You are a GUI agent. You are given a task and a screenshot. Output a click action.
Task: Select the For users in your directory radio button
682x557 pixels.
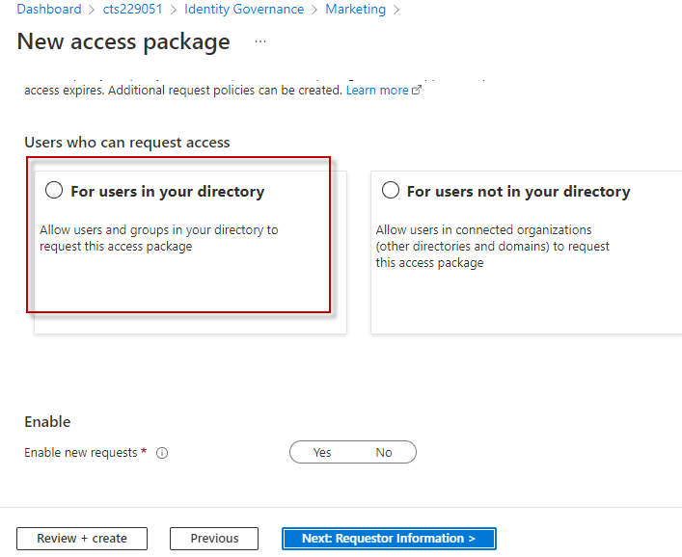pyautogui.click(x=54, y=191)
